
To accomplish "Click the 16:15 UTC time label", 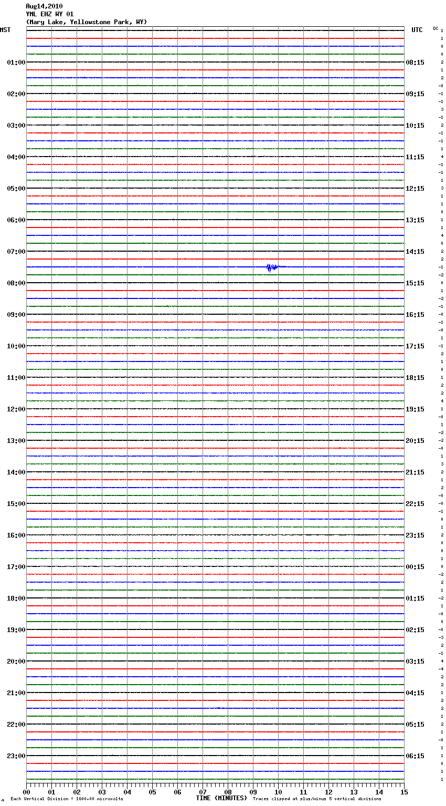I will 415,315.
